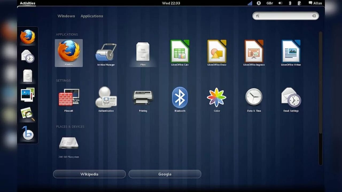The height and width of the screenshot is (192, 342).
Task: Open Authentication settings
Action: pyautogui.click(x=106, y=99)
